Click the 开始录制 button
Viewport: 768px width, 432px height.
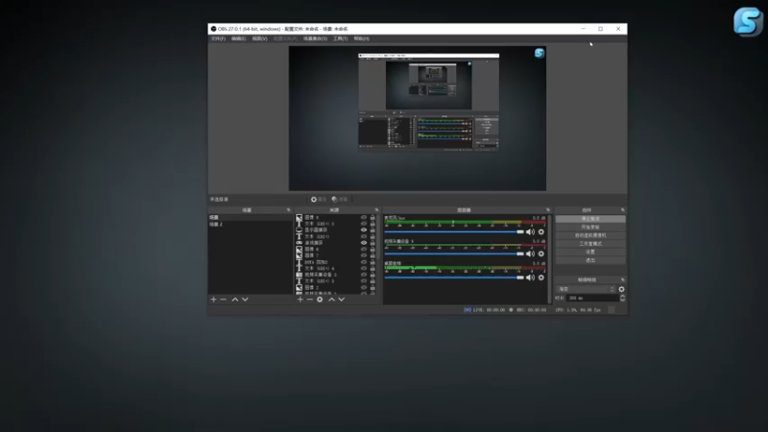[x=590, y=228]
